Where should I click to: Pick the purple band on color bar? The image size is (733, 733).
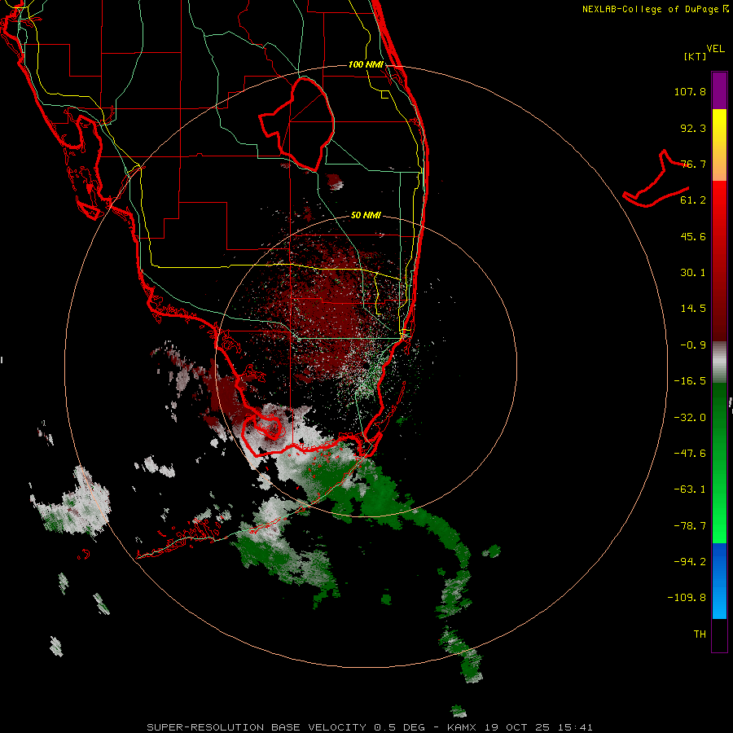(x=719, y=90)
